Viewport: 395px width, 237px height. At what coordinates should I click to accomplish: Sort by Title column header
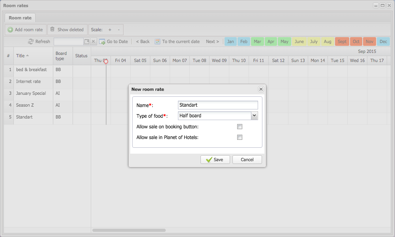click(x=33, y=56)
